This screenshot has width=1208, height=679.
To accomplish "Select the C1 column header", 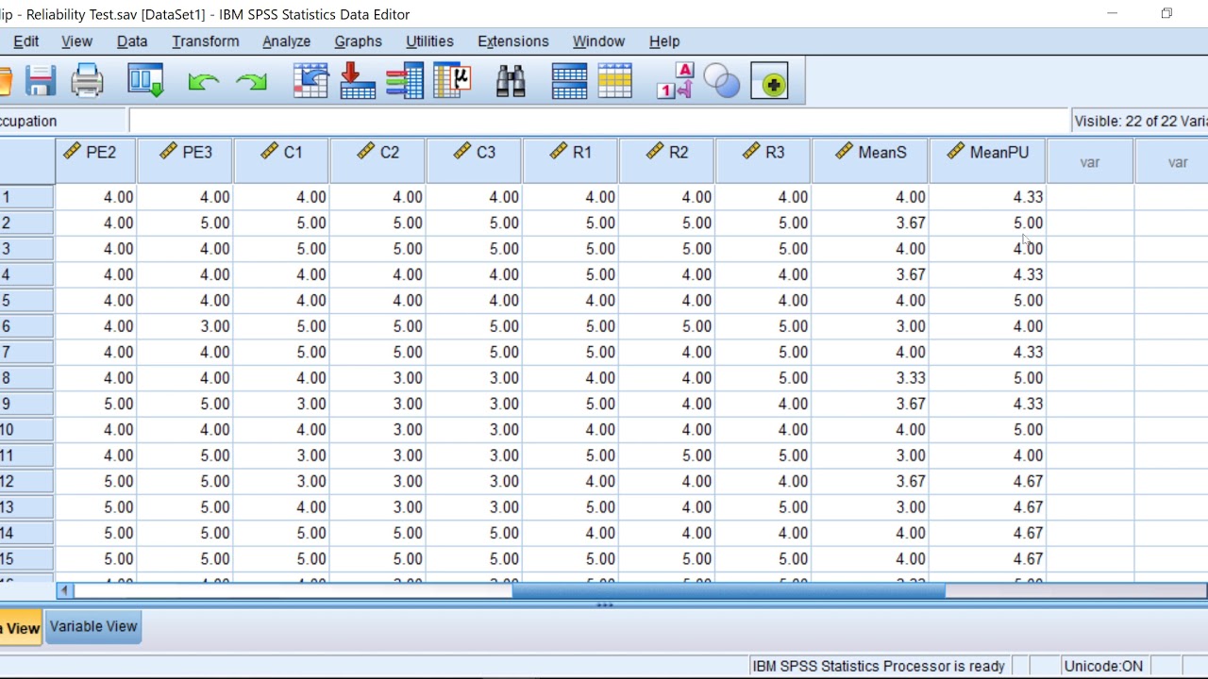I will tap(281, 160).
